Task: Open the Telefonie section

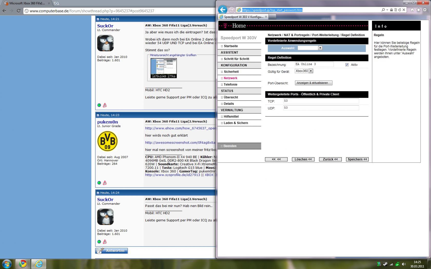Action: 231,85
